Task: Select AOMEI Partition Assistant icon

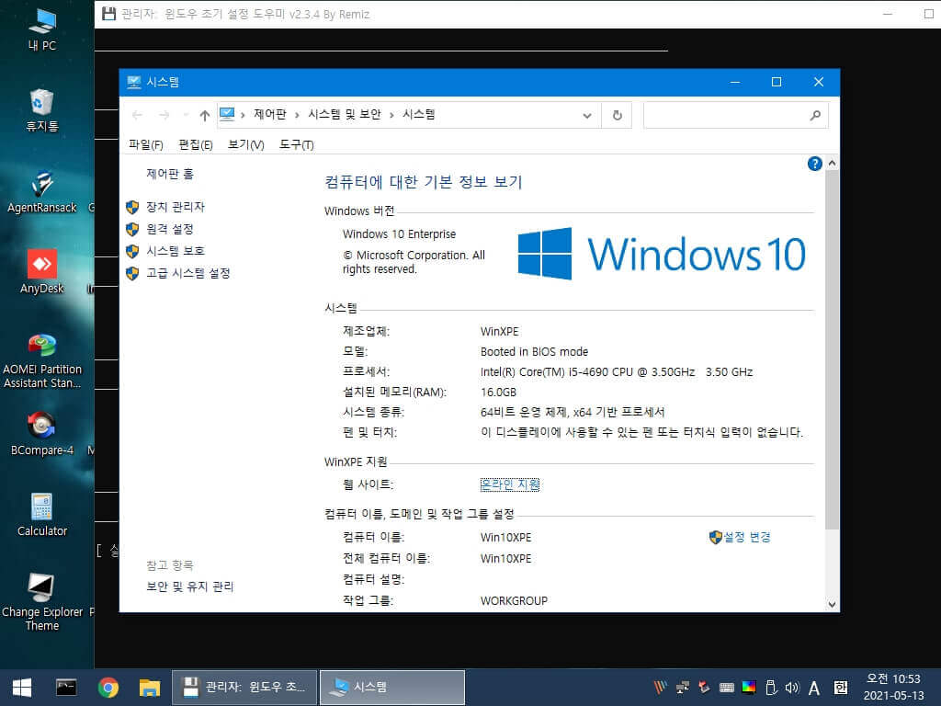Action: [42, 360]
